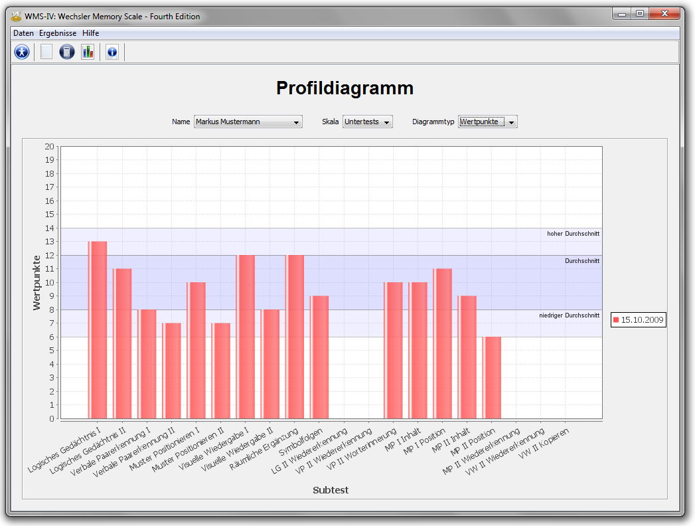695x526 pixels.
Task: Click the Symbolfolgen bar in the chart
Action: (x=319, y=357)
